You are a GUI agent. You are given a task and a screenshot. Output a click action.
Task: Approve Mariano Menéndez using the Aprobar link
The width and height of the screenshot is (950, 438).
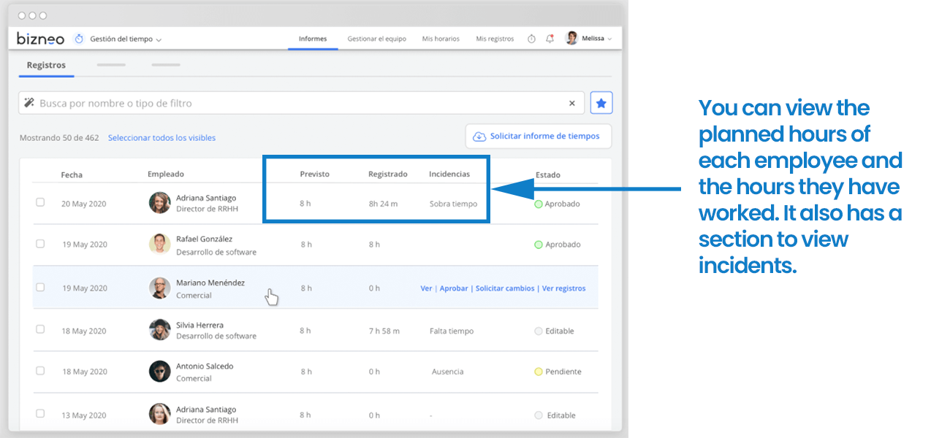(x=454, y=288)
